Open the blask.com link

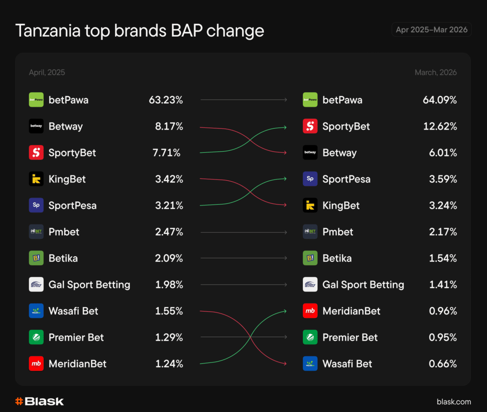pos(454,402)
